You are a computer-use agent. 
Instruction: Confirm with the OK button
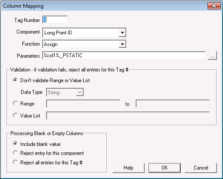tap(164, 168)
